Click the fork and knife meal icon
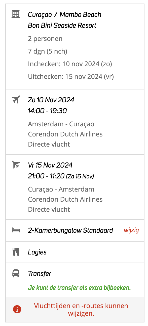 (x=16, y=252)
